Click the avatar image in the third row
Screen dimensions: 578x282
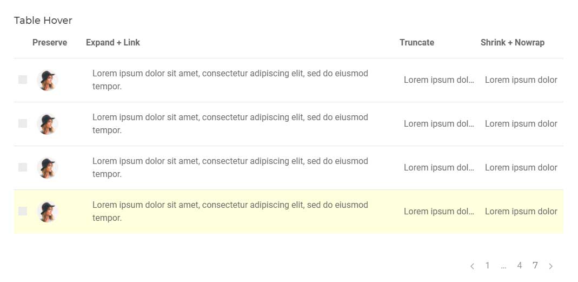(47, 168)
